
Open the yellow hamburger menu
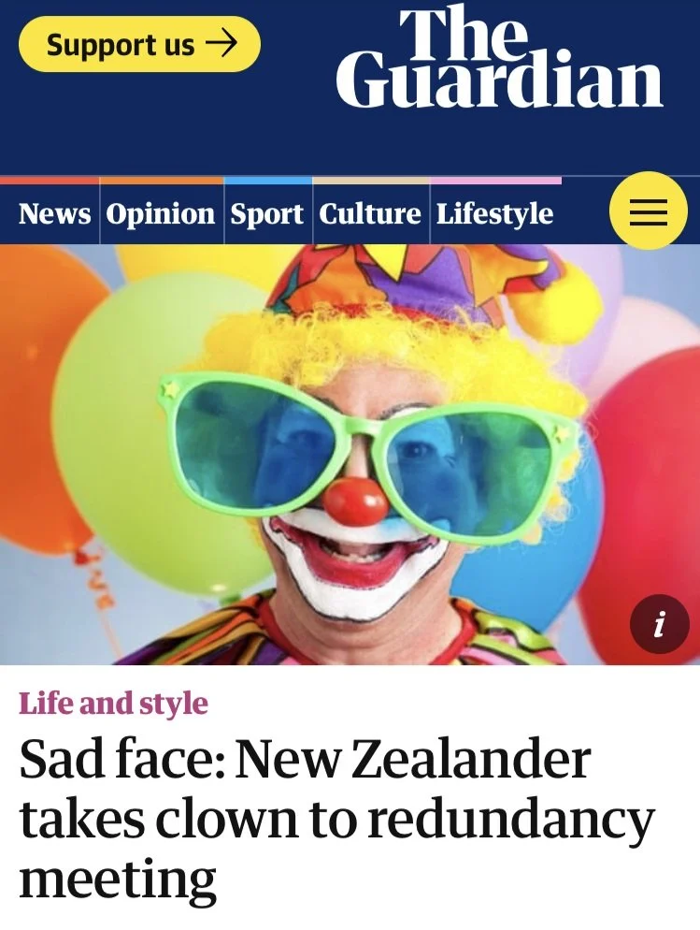coord(649,210)
